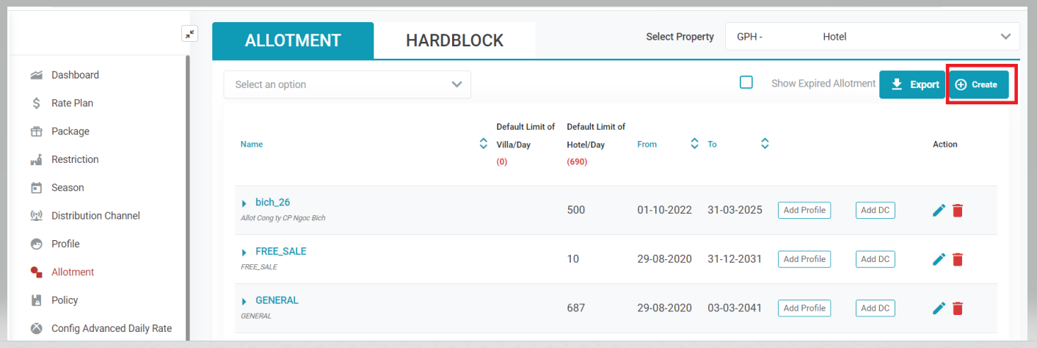Delete the bich_26 allotment

[x=958, y=211]
